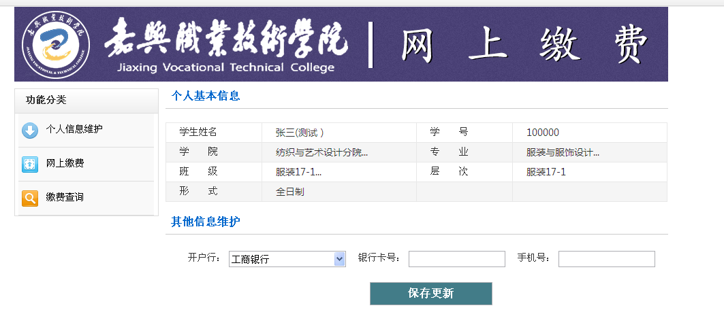Image resolution: width=724 pixels, height=310 pixels.
Task: Click the orange magnifier icon for 缴费查询
Action: [x=30, y=198]
